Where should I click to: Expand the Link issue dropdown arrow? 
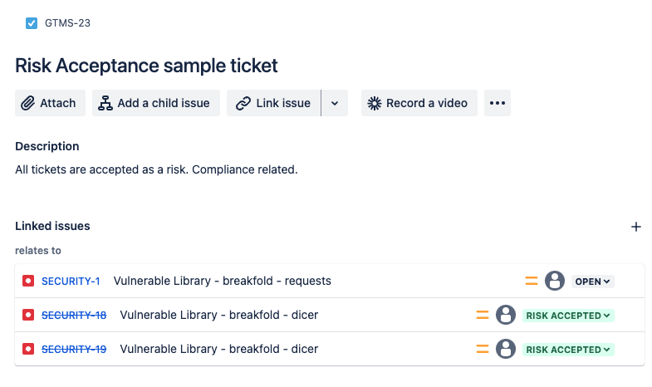(335, 103)
